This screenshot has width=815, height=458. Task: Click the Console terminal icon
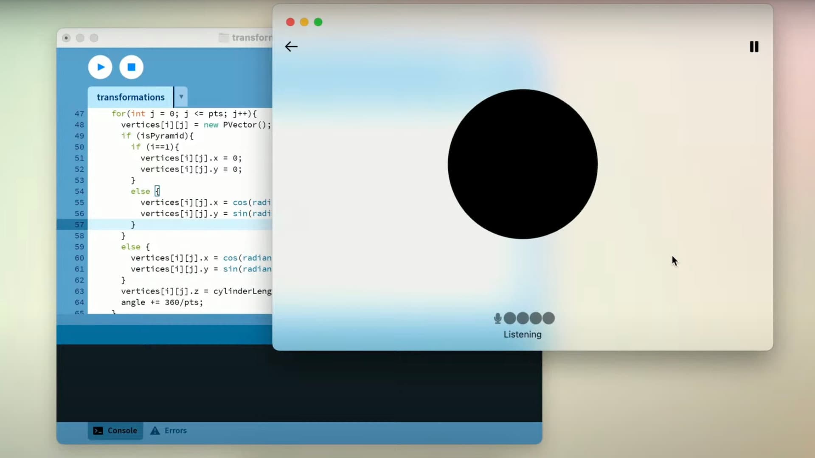[98, 430]
